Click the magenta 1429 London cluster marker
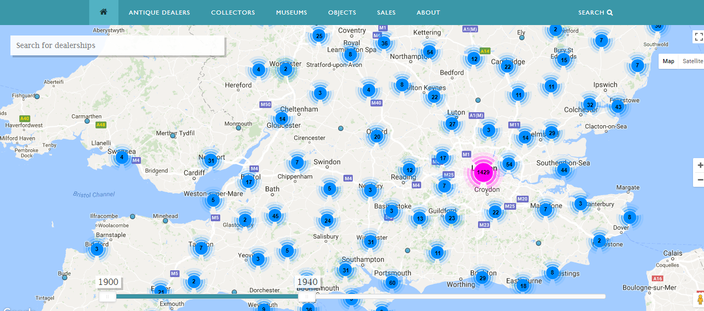Image resolution: width=704 pixels, height=311 pixels. click(x=483, y=172)
